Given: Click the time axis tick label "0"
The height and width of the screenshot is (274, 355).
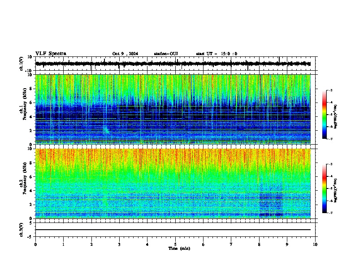Looking at the screenshot, I should tap(35, 244).
